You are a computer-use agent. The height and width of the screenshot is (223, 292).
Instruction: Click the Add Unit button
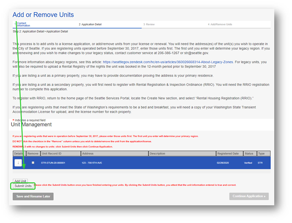(20, 181)
